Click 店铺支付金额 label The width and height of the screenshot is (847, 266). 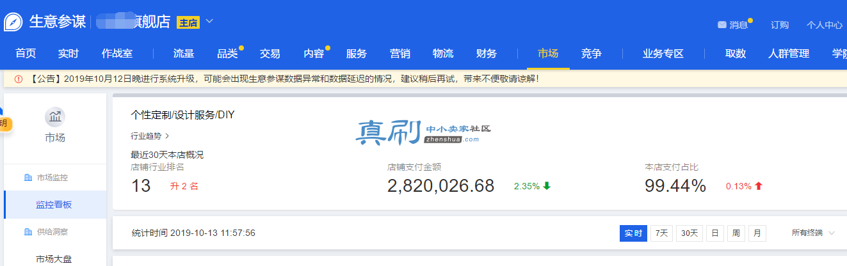click(x=414, y=168)
